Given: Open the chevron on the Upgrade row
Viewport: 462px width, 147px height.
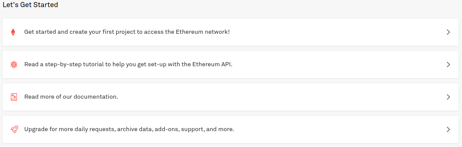Looking at the screenshot, I should pyautogui.click(x=448, y=129).
